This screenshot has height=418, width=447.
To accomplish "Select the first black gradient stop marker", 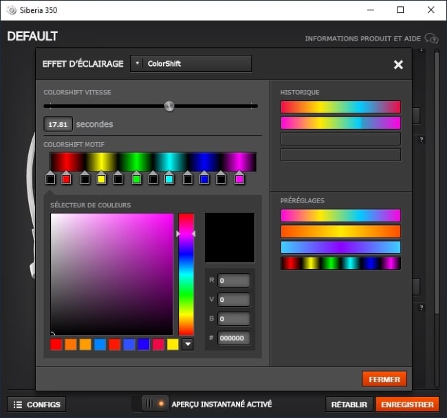I will (x=50, y=178).
